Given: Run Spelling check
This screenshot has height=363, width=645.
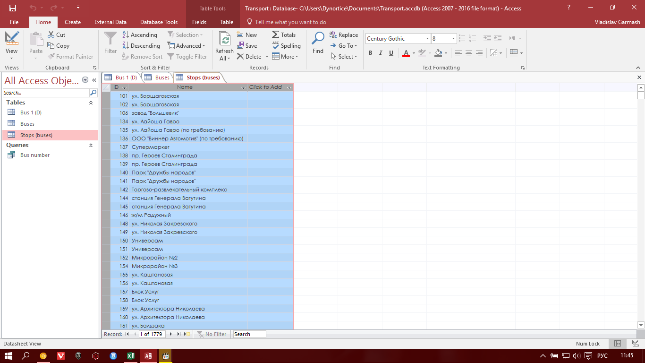Looking at the screenshot, I should point(286,45).
